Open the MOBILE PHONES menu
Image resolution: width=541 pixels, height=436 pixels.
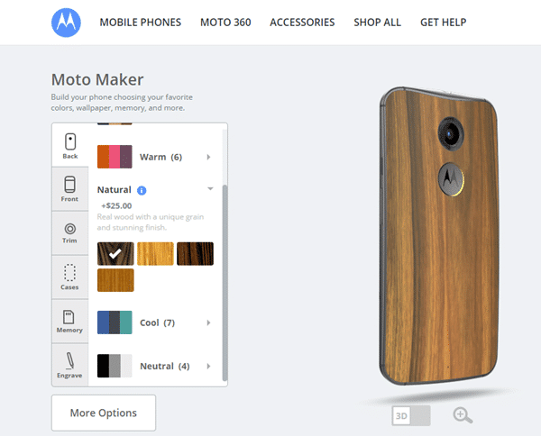(141, 23)
